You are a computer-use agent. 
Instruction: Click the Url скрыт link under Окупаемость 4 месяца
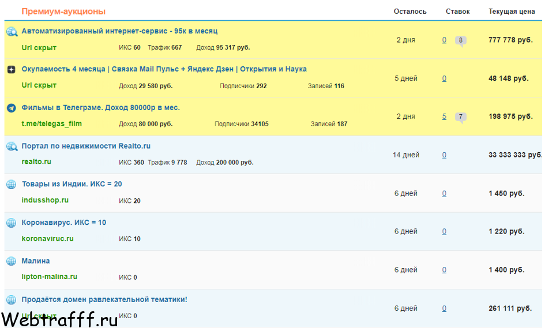[39, 85]
